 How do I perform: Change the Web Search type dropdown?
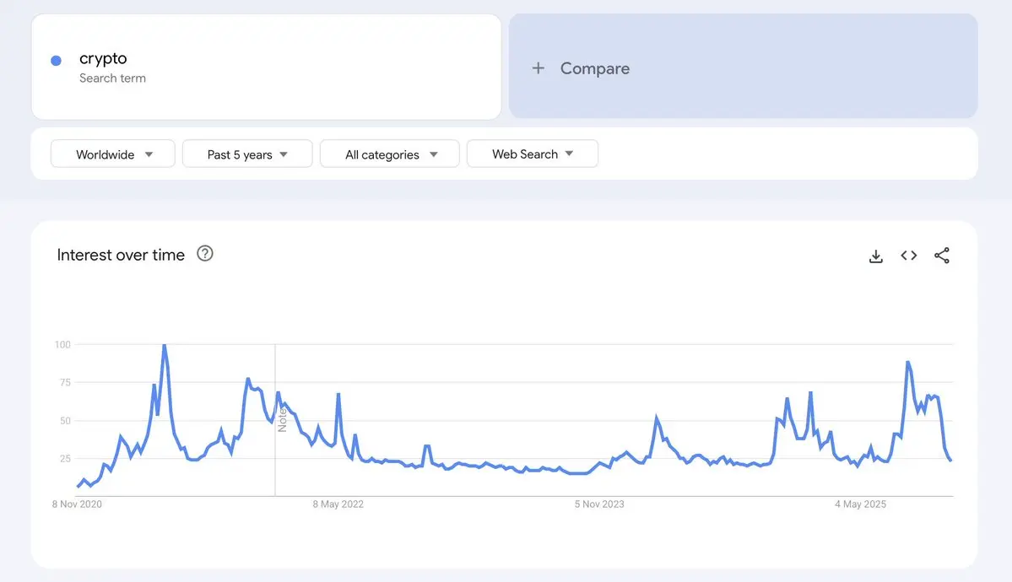(x=532, y=154)
